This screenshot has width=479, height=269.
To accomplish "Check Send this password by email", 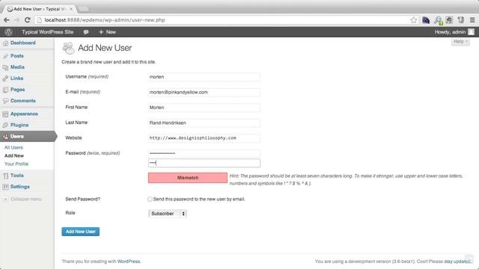I will coord(150,200).
